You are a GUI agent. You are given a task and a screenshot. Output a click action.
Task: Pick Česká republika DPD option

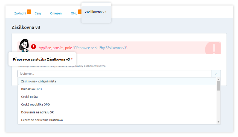[x=117, y=104]
